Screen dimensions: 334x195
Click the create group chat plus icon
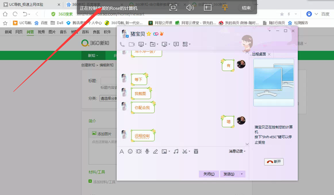pos(176,44)
